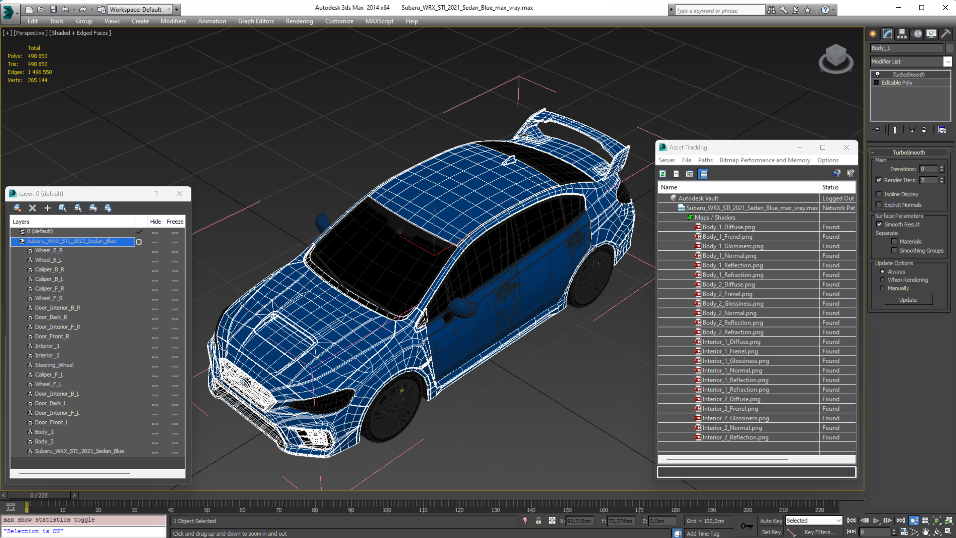Enable Separate by Smoothing Groups checkbox
This screenshot has height=538, width=956.
(x=894, y=251)
